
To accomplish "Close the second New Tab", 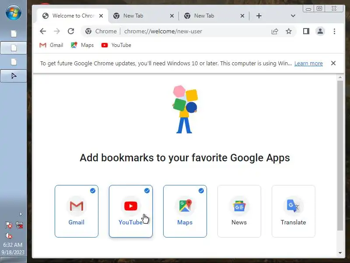I will pos(242,16).
